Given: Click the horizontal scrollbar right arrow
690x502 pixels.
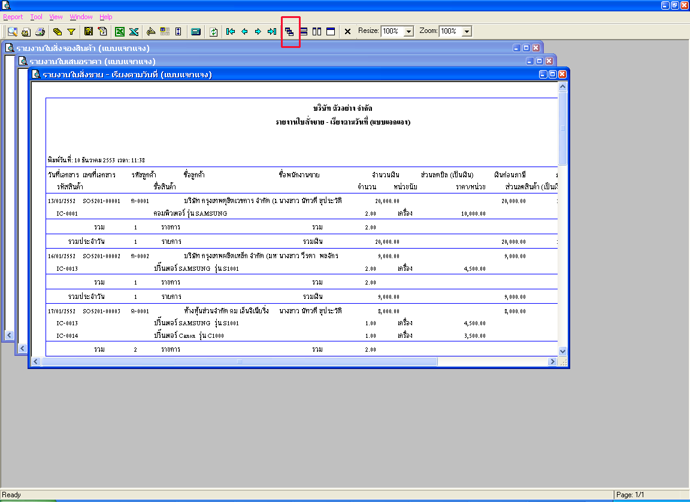Looking at the screenshot, I should point(553,362).
